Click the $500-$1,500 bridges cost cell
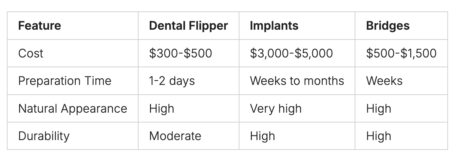Screen dimensions: 469x160 click(x=401, y=53)
